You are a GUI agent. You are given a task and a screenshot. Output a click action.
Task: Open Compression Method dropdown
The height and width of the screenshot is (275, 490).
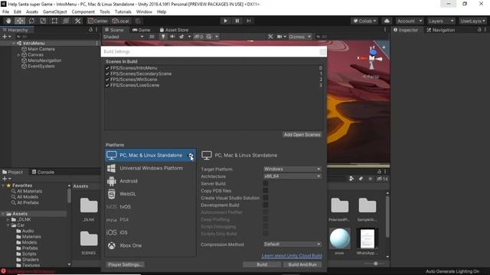[x=292, y=244]
